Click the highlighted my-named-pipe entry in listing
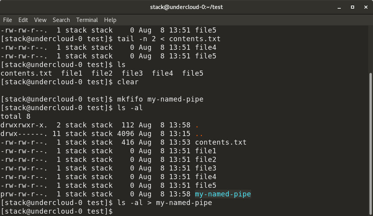This screenshot has height=216, width=373. [223, 194]
